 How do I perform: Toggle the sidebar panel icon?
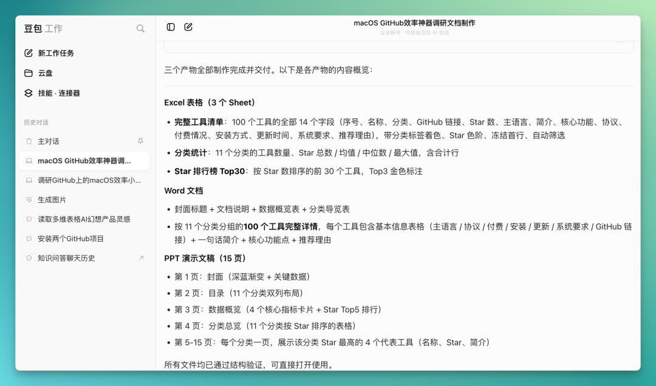171,27
